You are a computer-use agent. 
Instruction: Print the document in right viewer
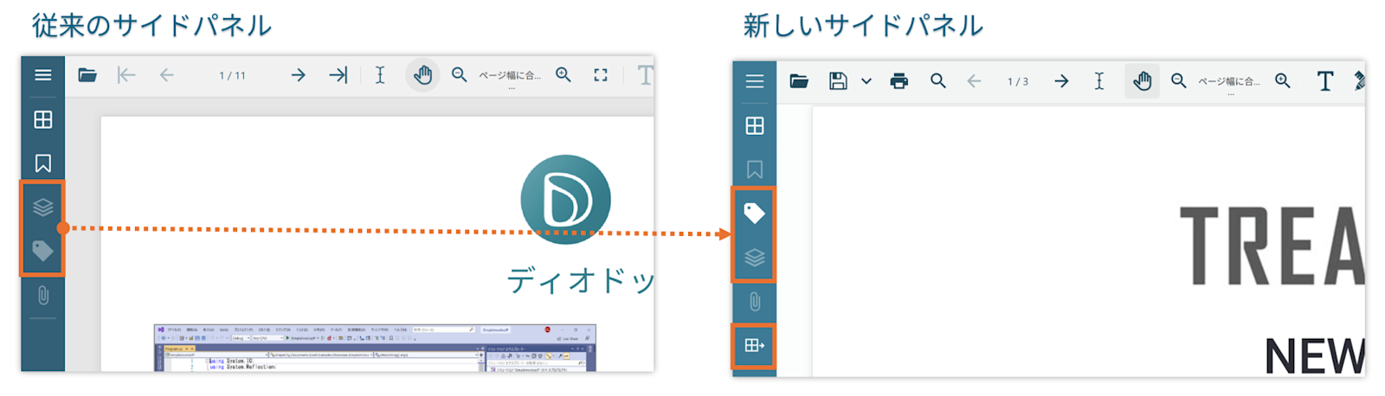pos(899,81)
